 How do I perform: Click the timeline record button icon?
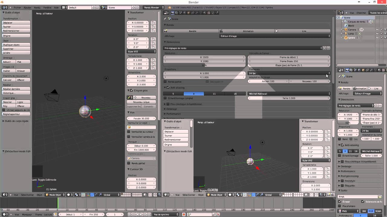[x=184, y=214]
